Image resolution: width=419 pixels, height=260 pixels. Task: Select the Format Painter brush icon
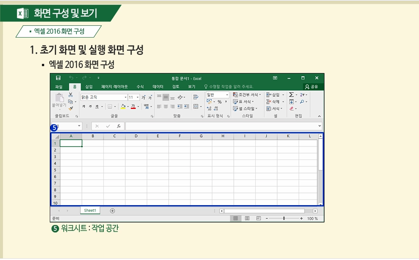70,108
